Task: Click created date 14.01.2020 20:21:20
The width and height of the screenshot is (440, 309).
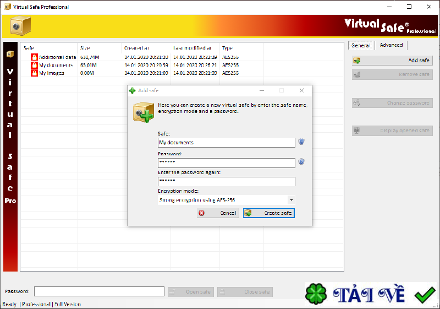Action: (146, 57)
